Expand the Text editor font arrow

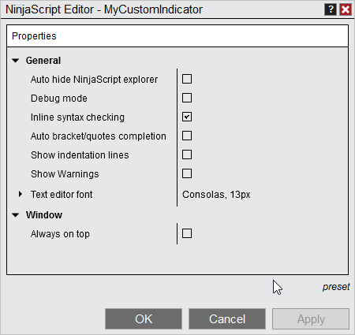click(x=21, y=194)
